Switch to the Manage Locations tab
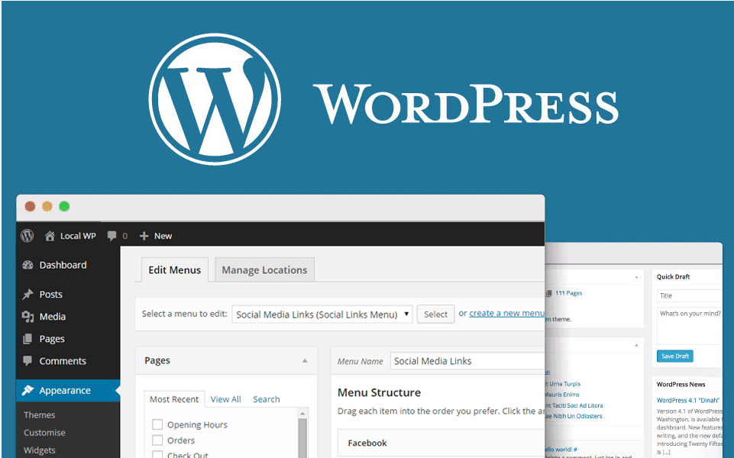This screenshot has height=458, width=734. point(264,270)
